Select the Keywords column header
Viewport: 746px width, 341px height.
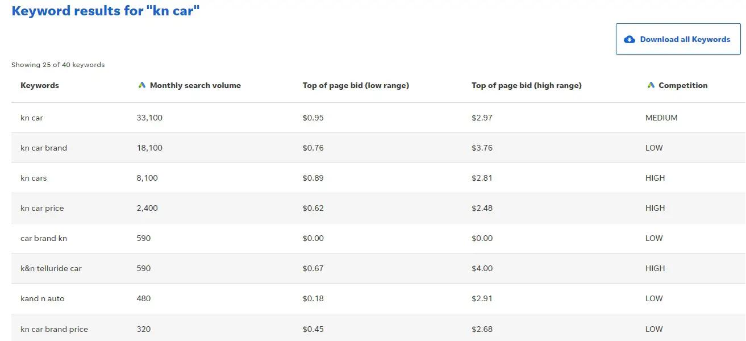tap(40, 85)
